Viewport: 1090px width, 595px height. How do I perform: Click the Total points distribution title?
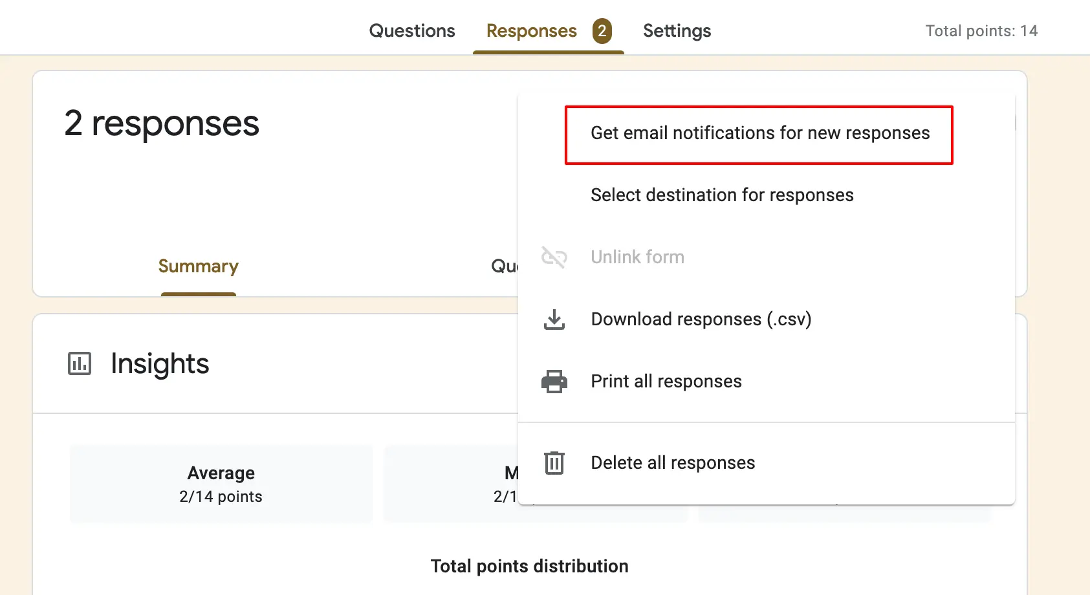coord(529,565)
